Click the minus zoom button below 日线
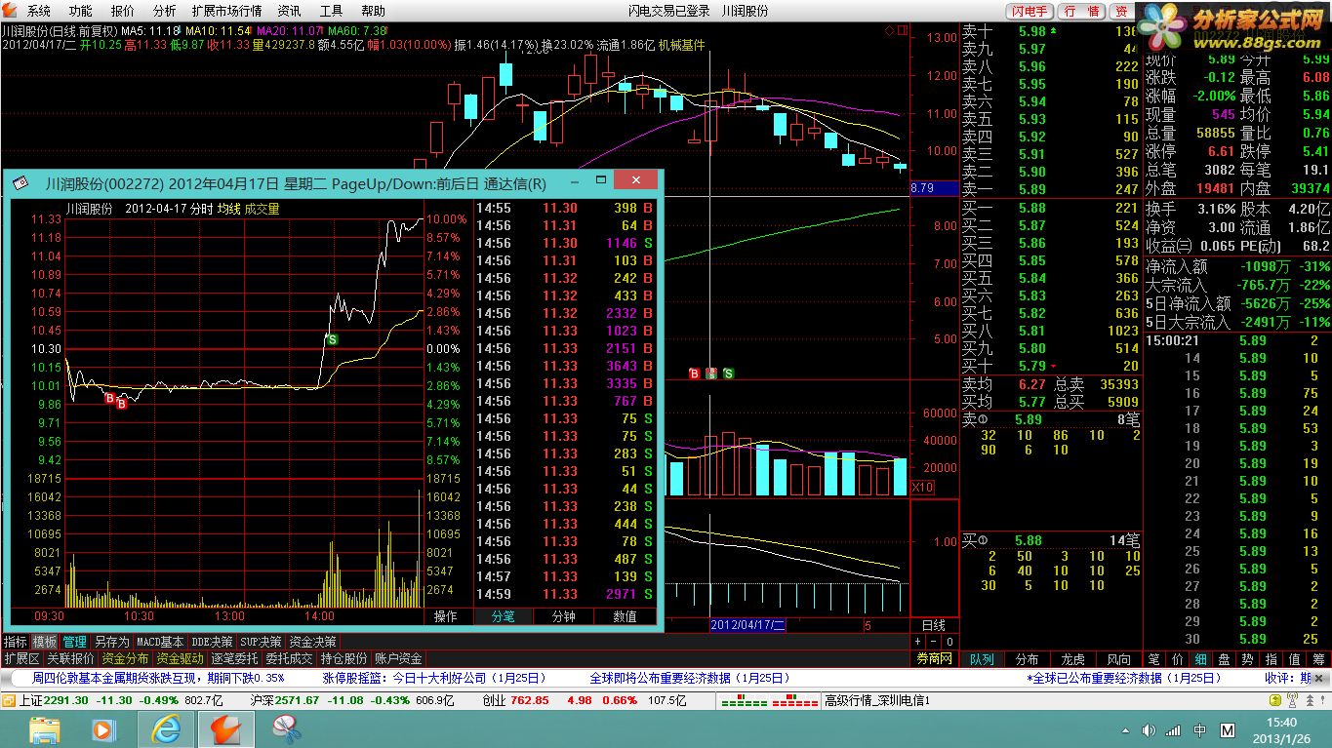The width and height of the screenshot is (1332, 748). [934, 642]
